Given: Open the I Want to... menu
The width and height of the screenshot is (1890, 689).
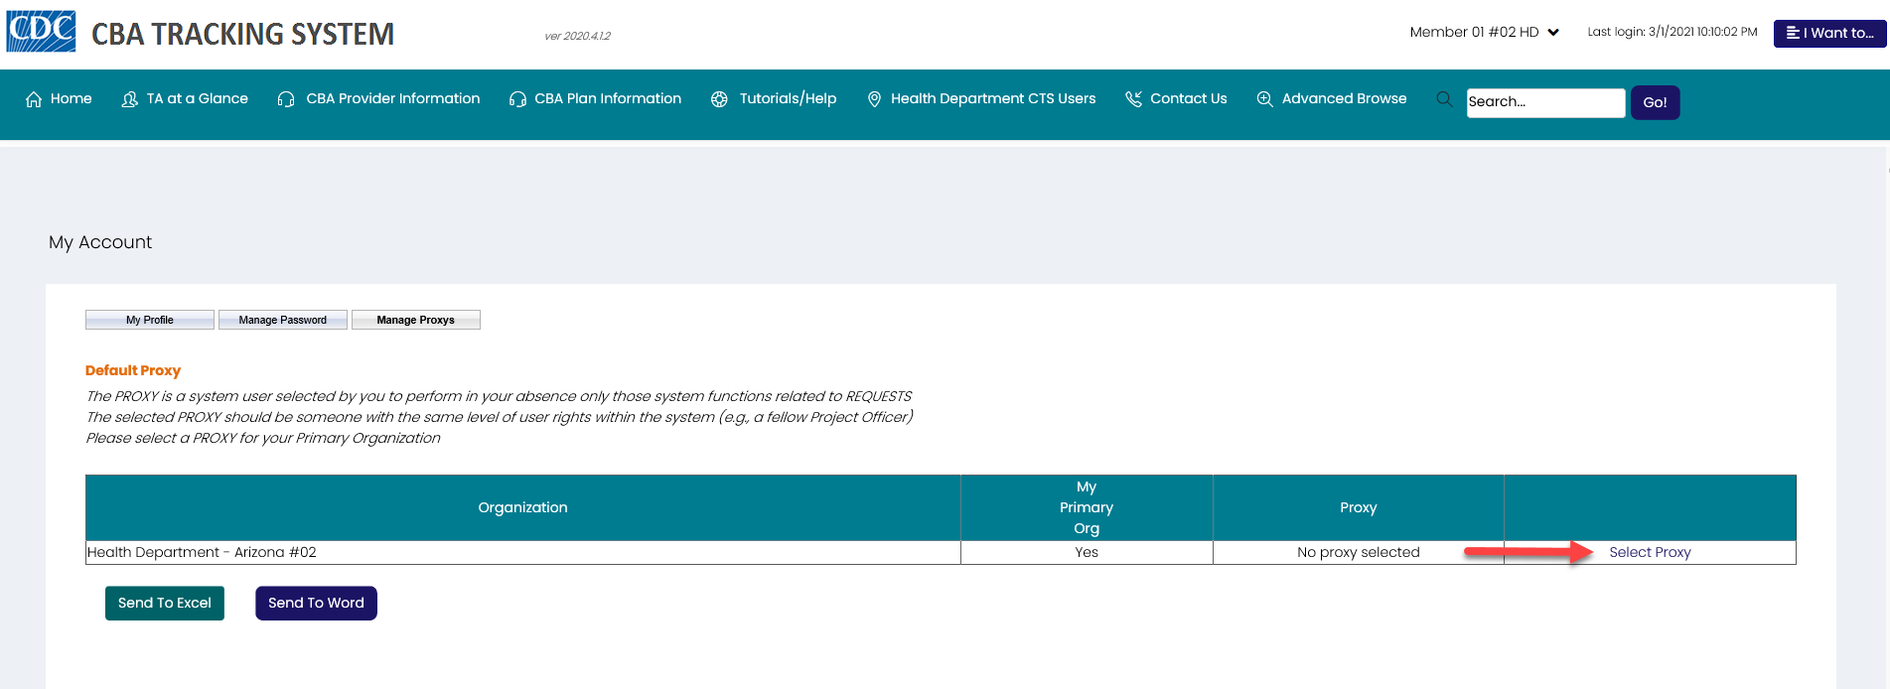Looking at the screenshot, I should pos(1829,33).
